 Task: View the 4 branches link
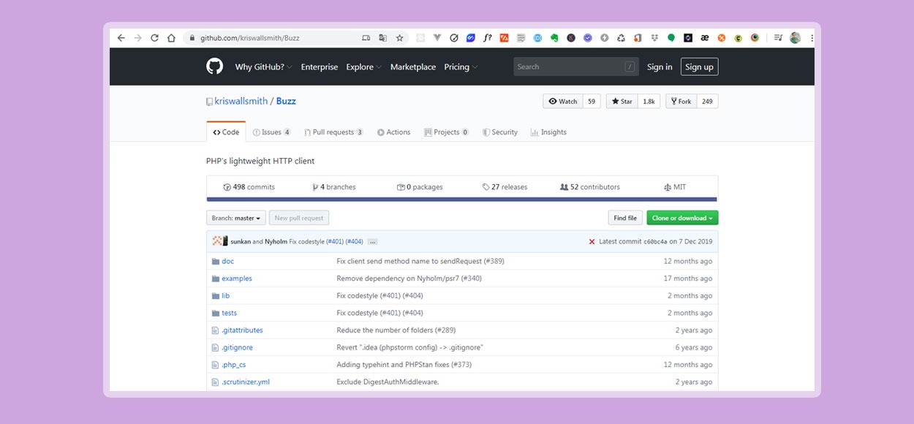pyautogui.click(x=334, y=187)
